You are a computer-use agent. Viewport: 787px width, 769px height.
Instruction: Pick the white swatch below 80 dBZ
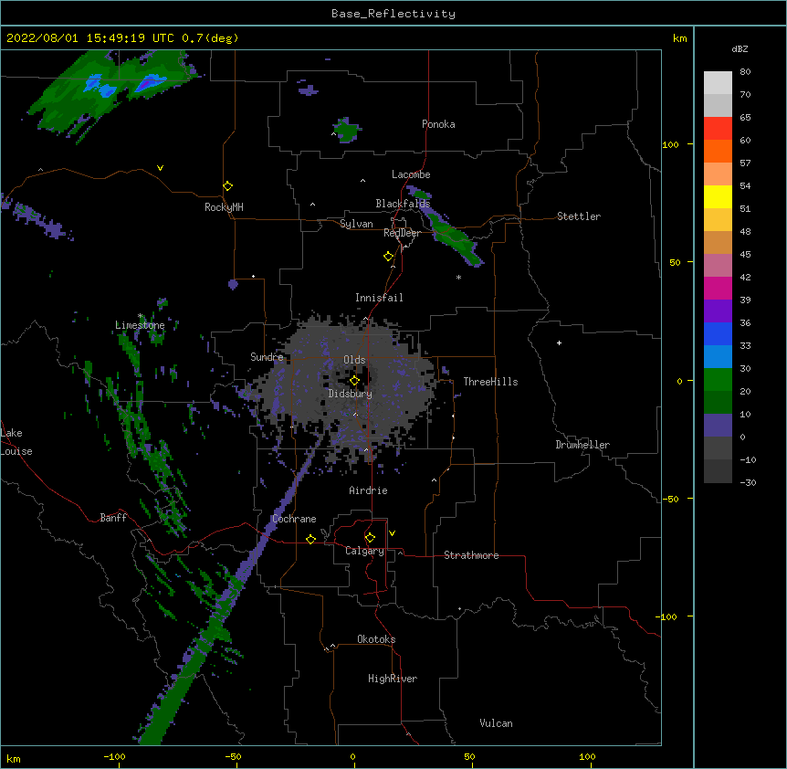(718, 82)
